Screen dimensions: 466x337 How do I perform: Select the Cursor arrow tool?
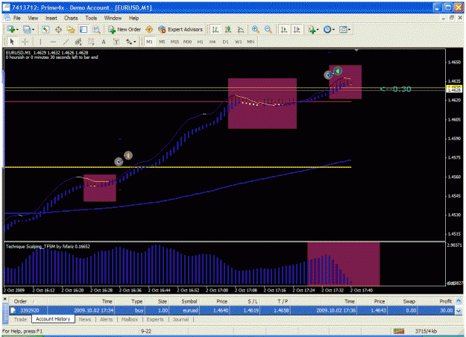[x=12, y=42]
